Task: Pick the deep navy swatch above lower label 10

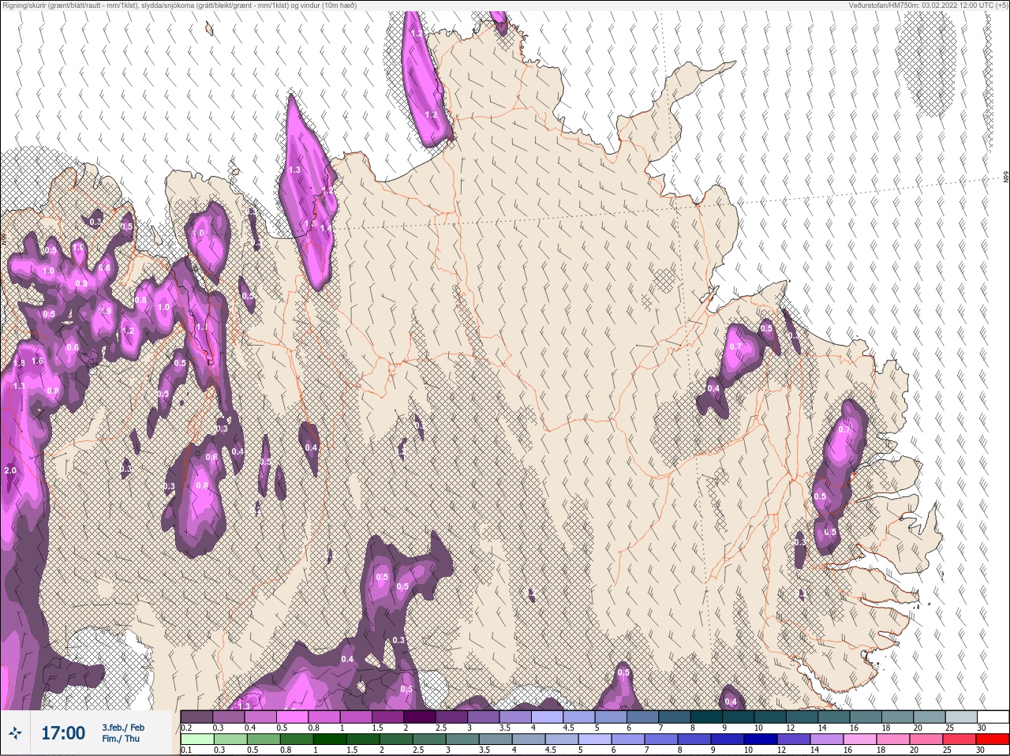Action: (x=762, y=740)
